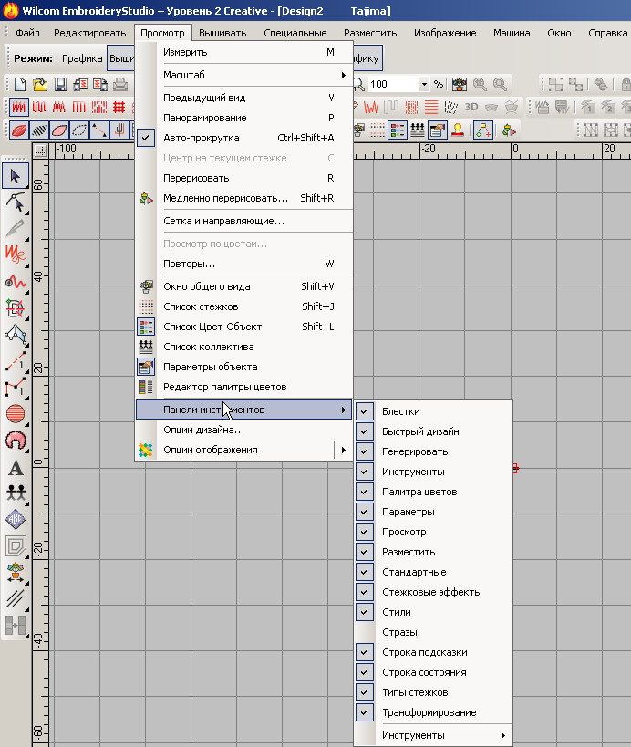This screenshot has width=631, height=747.
Task: Click the Team Names people icon
Action: [16, 493]
